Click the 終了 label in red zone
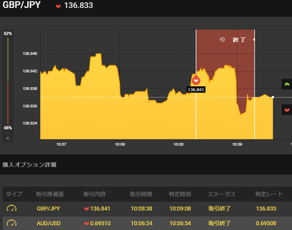 (239, 40)
